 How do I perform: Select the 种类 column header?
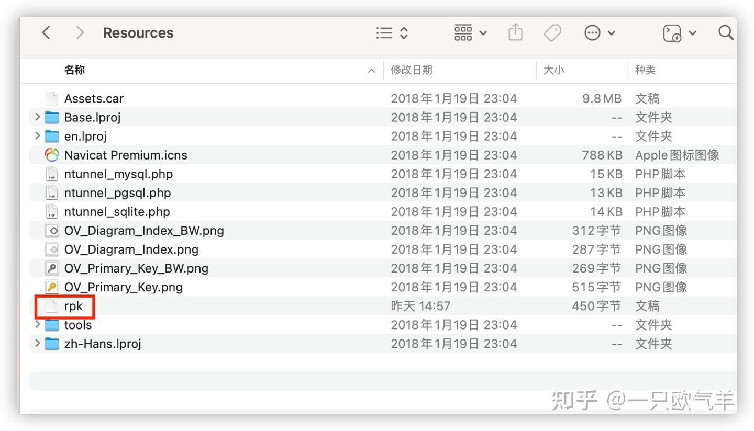pyautogui.click(x=646, y=70)
